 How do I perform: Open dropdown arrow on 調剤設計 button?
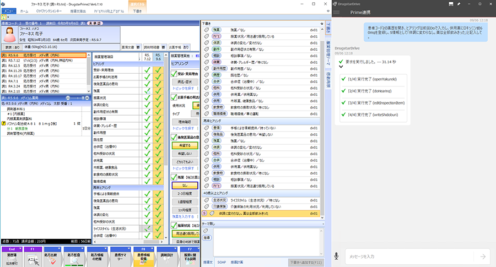[x=175, y=249]
